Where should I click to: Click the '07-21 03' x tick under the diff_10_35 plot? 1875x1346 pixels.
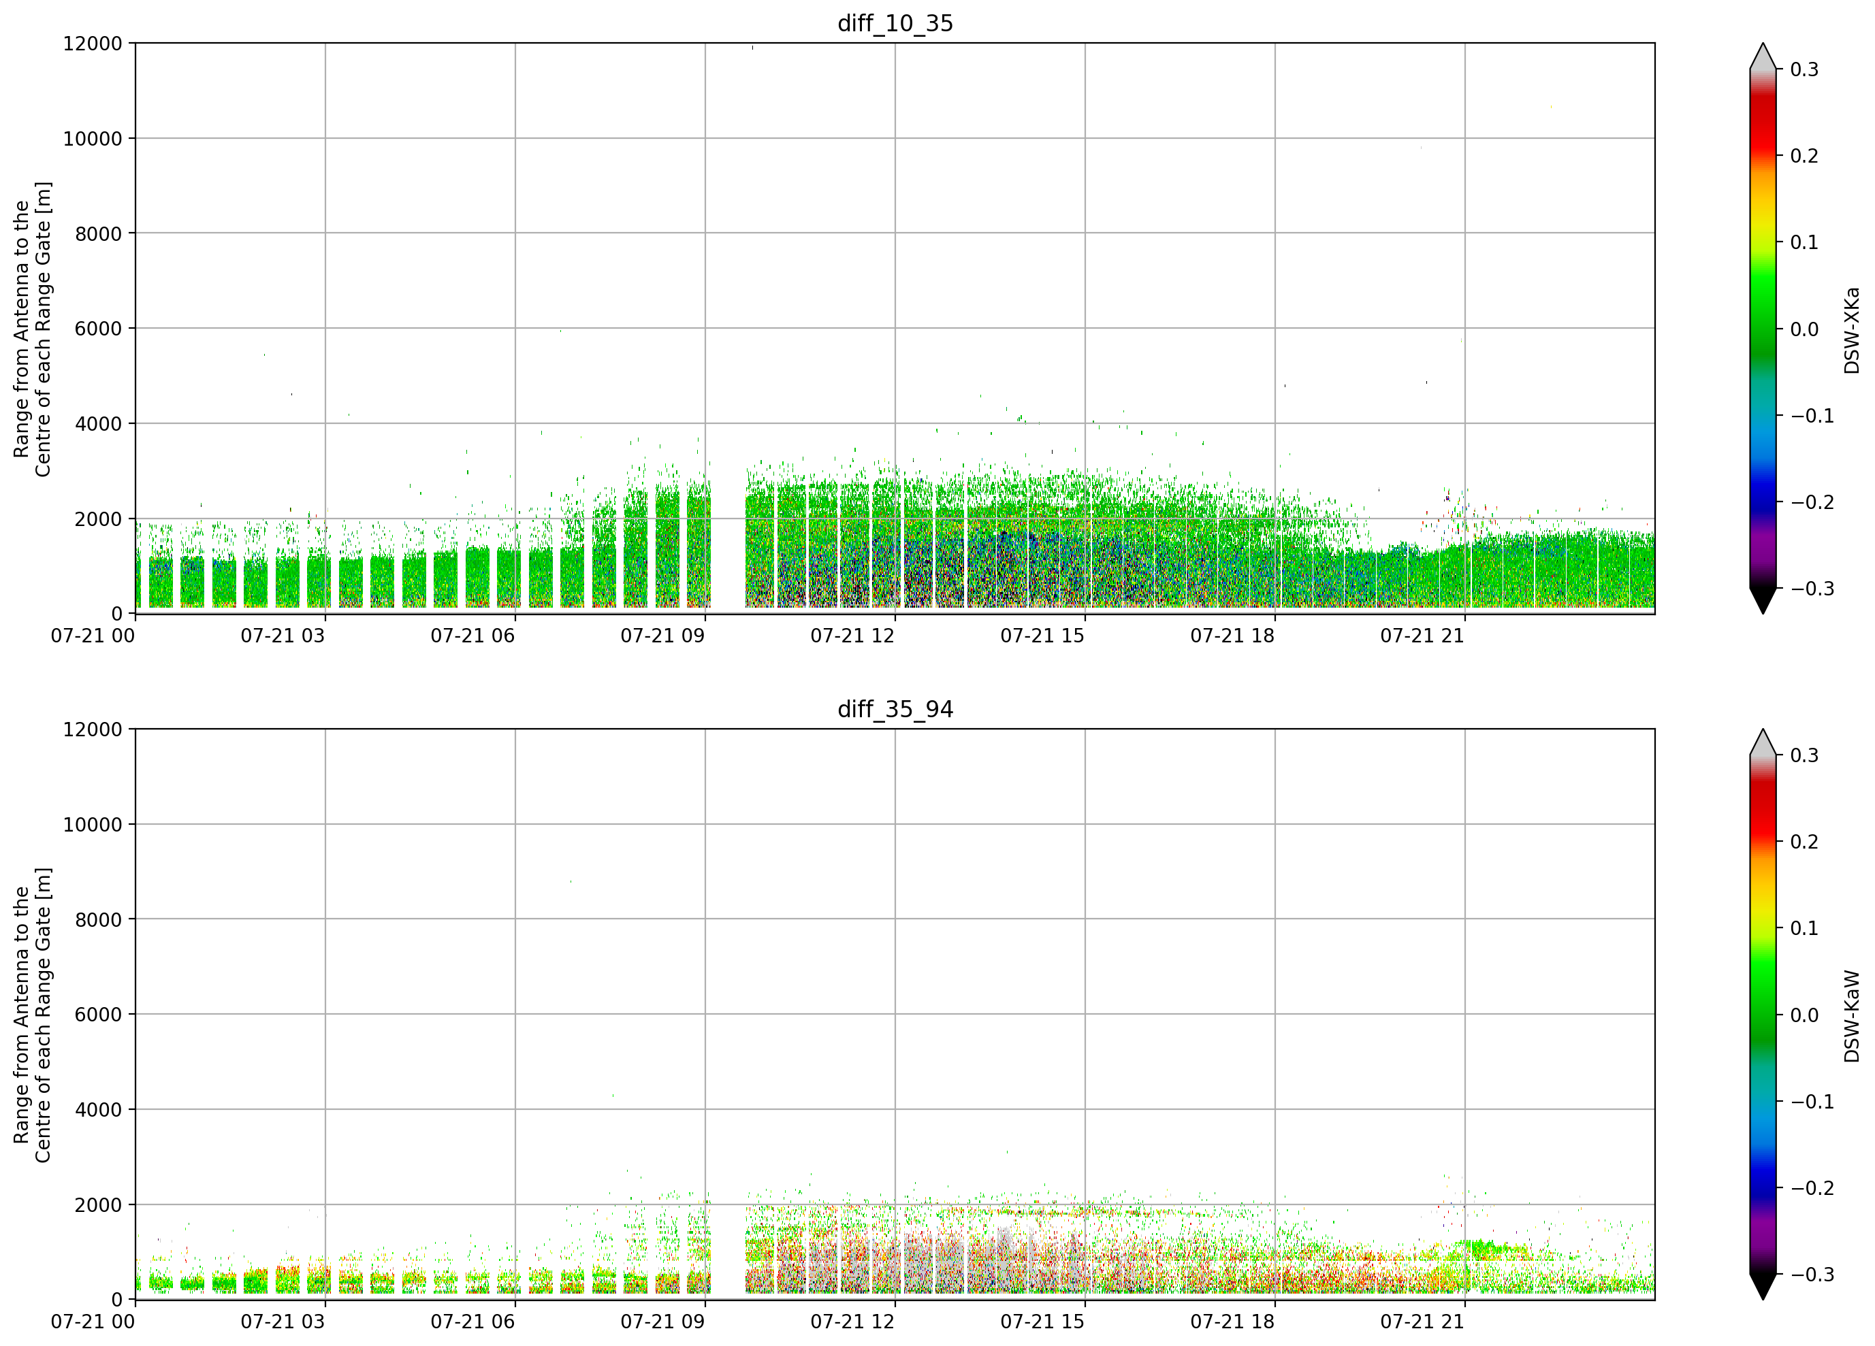[x=283, y=636]
